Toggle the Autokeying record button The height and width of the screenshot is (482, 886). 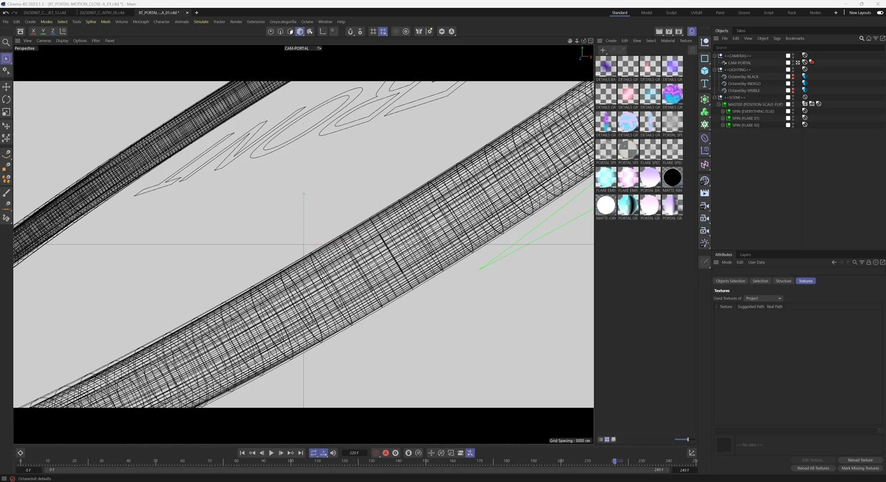click(386, 453)
